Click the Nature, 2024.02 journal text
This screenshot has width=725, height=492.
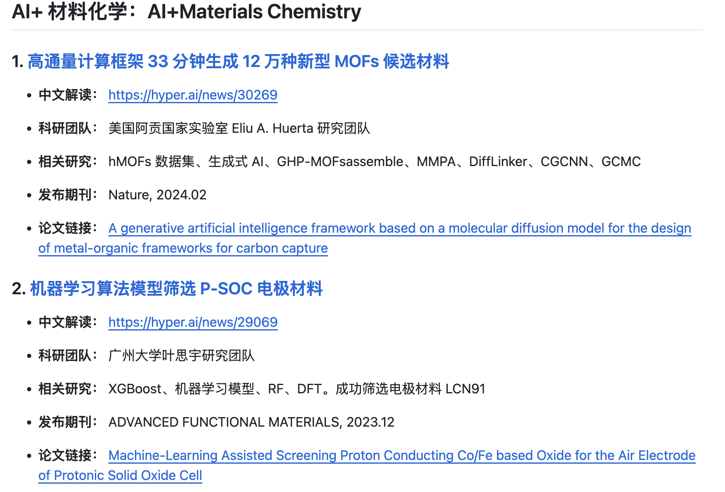157,195
